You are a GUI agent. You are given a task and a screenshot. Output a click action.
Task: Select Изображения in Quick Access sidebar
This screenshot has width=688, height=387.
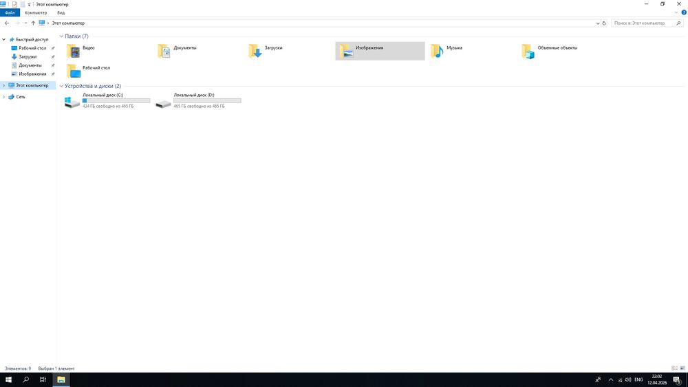click(32, 74)
